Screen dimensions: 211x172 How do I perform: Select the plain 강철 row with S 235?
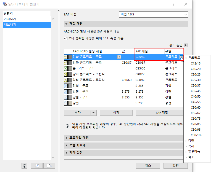pos(123,103)
